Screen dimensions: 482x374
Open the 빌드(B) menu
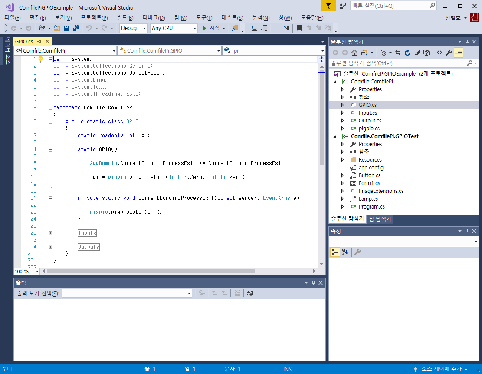[125, 17]
